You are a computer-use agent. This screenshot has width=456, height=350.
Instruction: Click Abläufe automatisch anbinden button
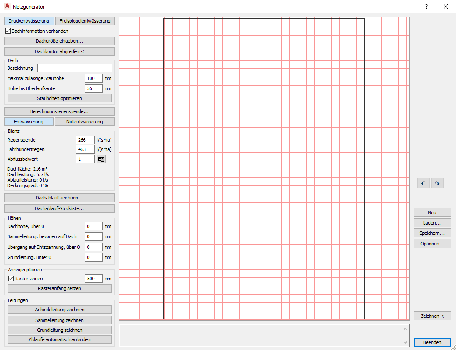60,339
